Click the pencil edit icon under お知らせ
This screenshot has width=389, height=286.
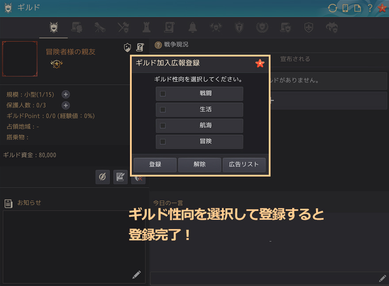tap(137, 275)
